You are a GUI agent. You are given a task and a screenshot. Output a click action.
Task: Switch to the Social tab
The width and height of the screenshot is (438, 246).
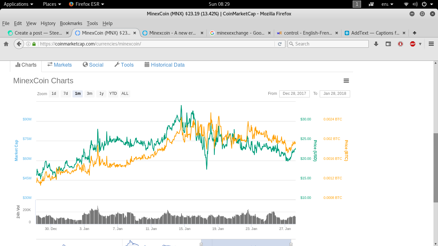point(93,65)
